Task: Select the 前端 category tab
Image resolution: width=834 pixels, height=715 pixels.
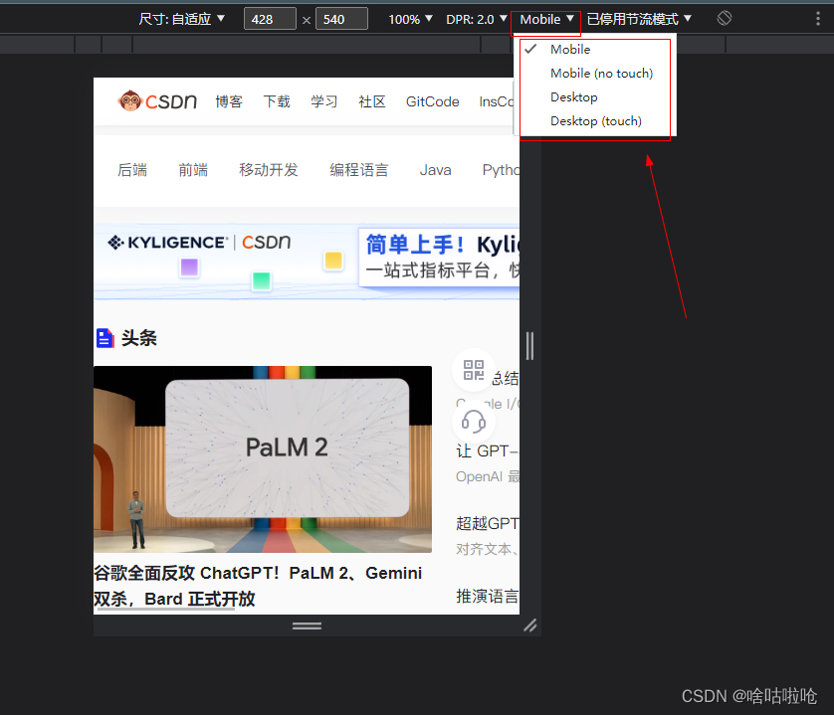Action: coord(193,170)
